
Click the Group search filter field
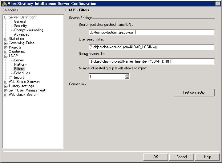(151, 61)
